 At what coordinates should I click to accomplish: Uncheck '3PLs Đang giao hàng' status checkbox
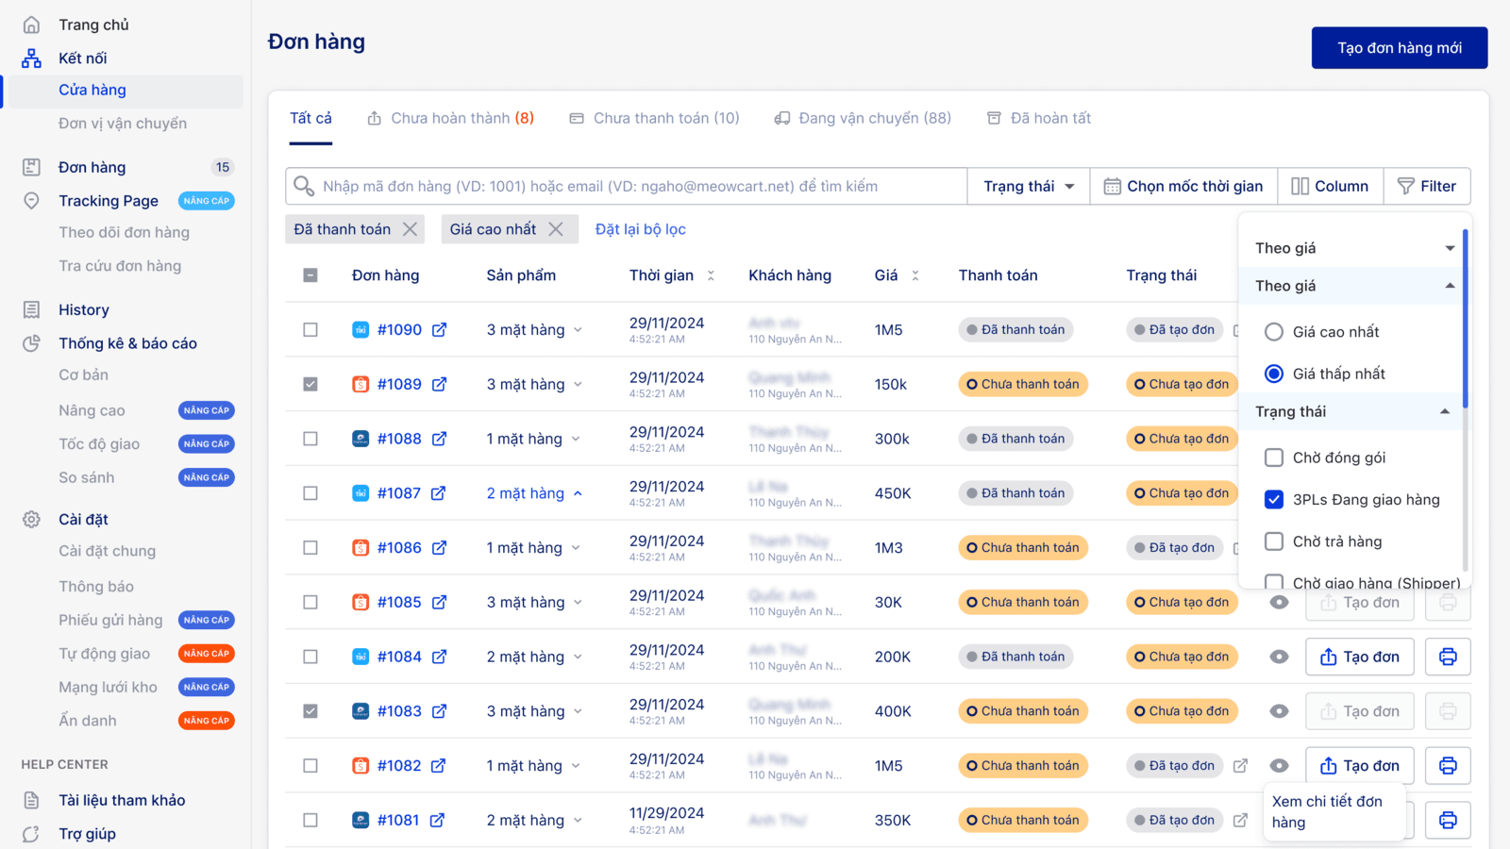click(x=1274, y=500)
